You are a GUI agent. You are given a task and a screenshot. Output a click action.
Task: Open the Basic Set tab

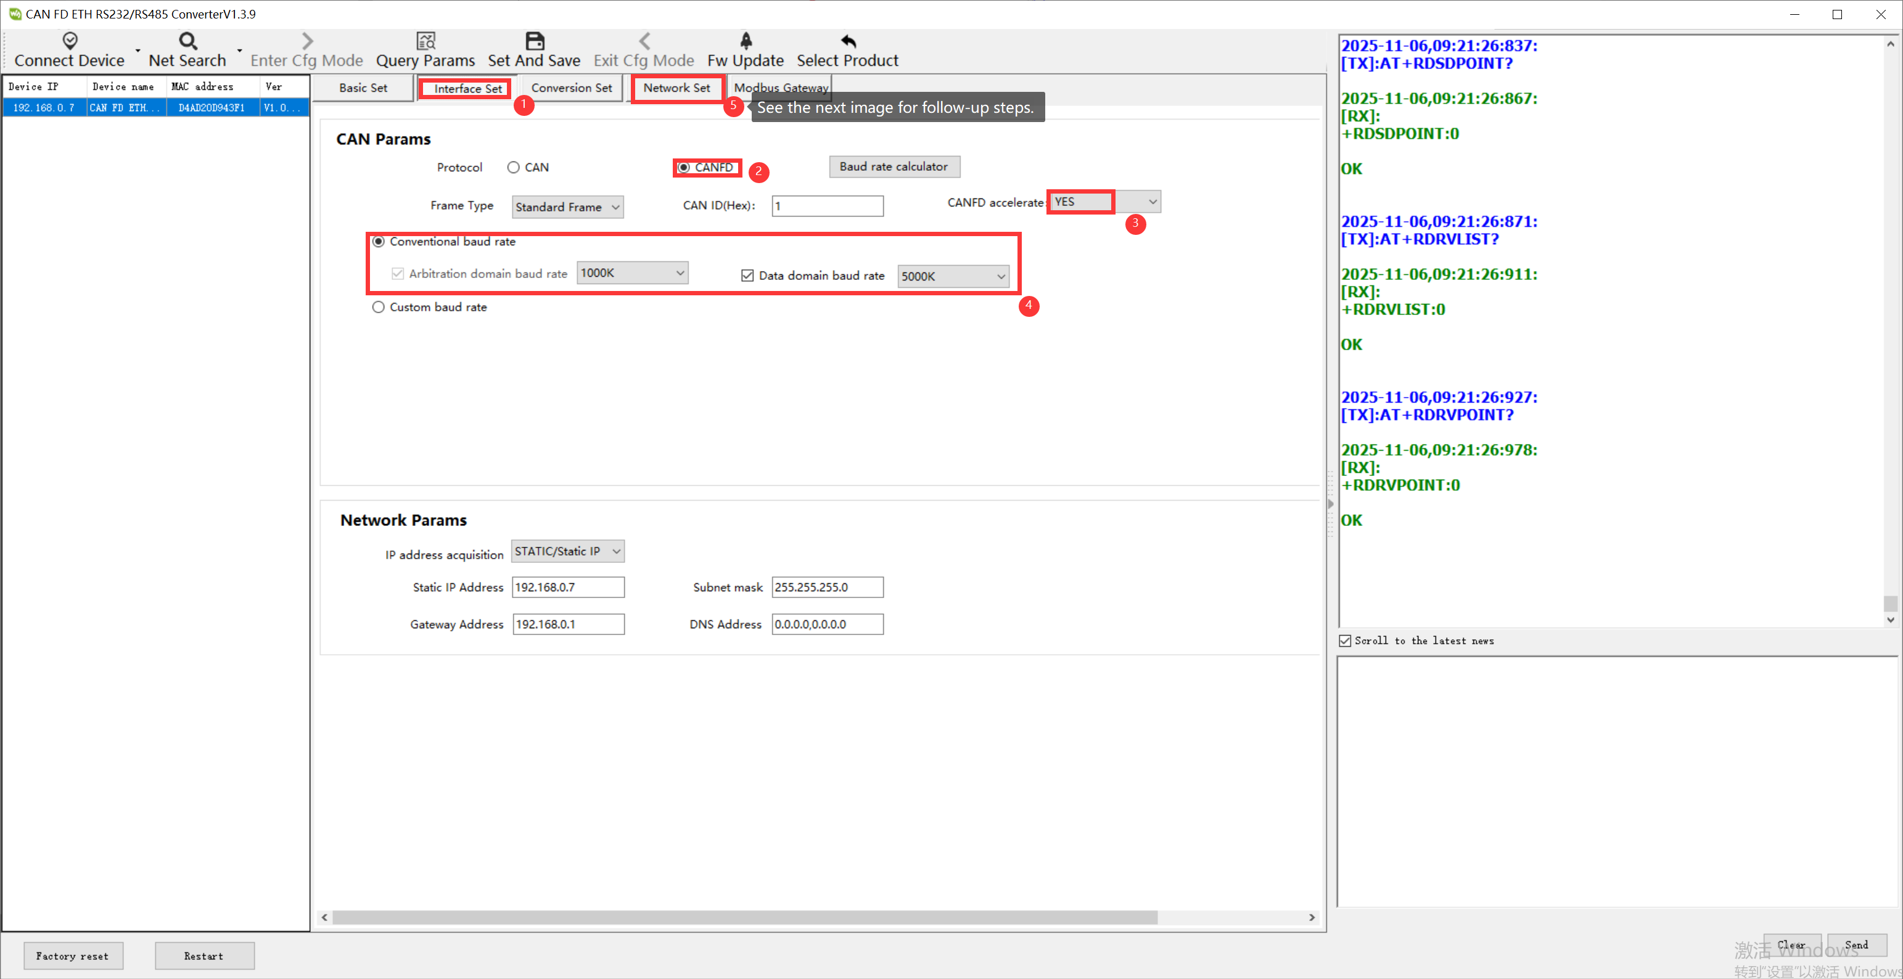(363, 88)
